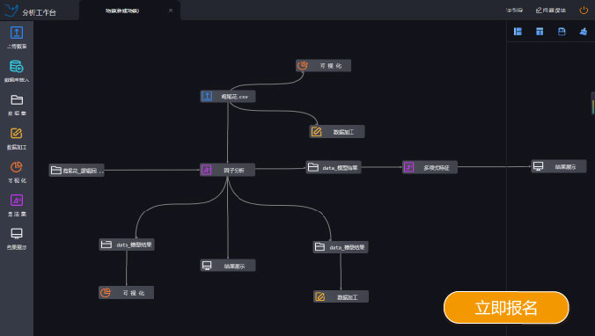Click the blue clean broom icon
The width and height of the screenshot is (595, 336).
click(584, 32)
